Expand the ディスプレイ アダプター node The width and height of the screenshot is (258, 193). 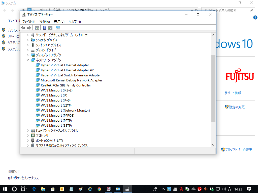point(28,55)
